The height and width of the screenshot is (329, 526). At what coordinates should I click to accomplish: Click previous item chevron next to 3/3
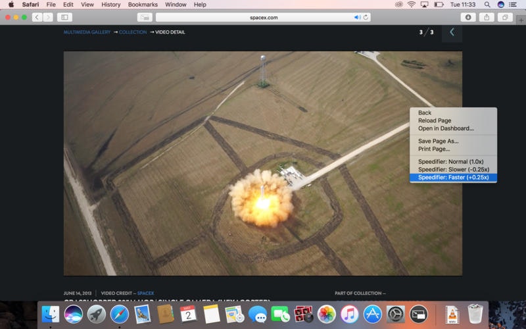click(x=452, y=32)
